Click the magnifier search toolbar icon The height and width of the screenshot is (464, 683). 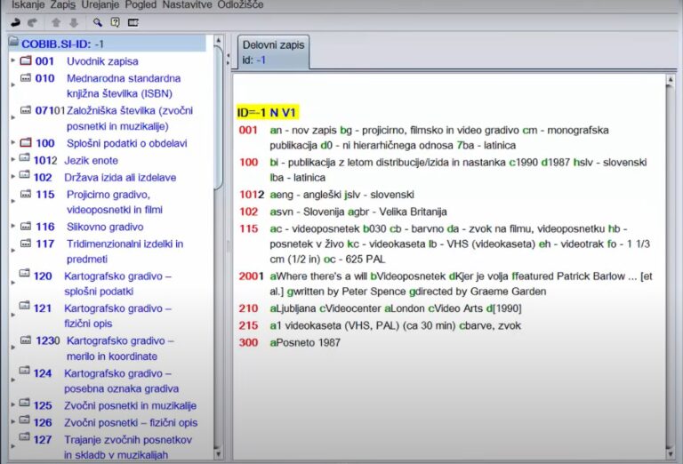(97, 22)
